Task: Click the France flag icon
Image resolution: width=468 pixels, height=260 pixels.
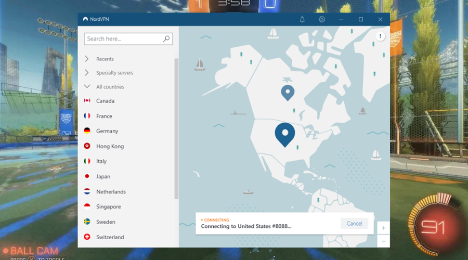Action: coord(87,116)
